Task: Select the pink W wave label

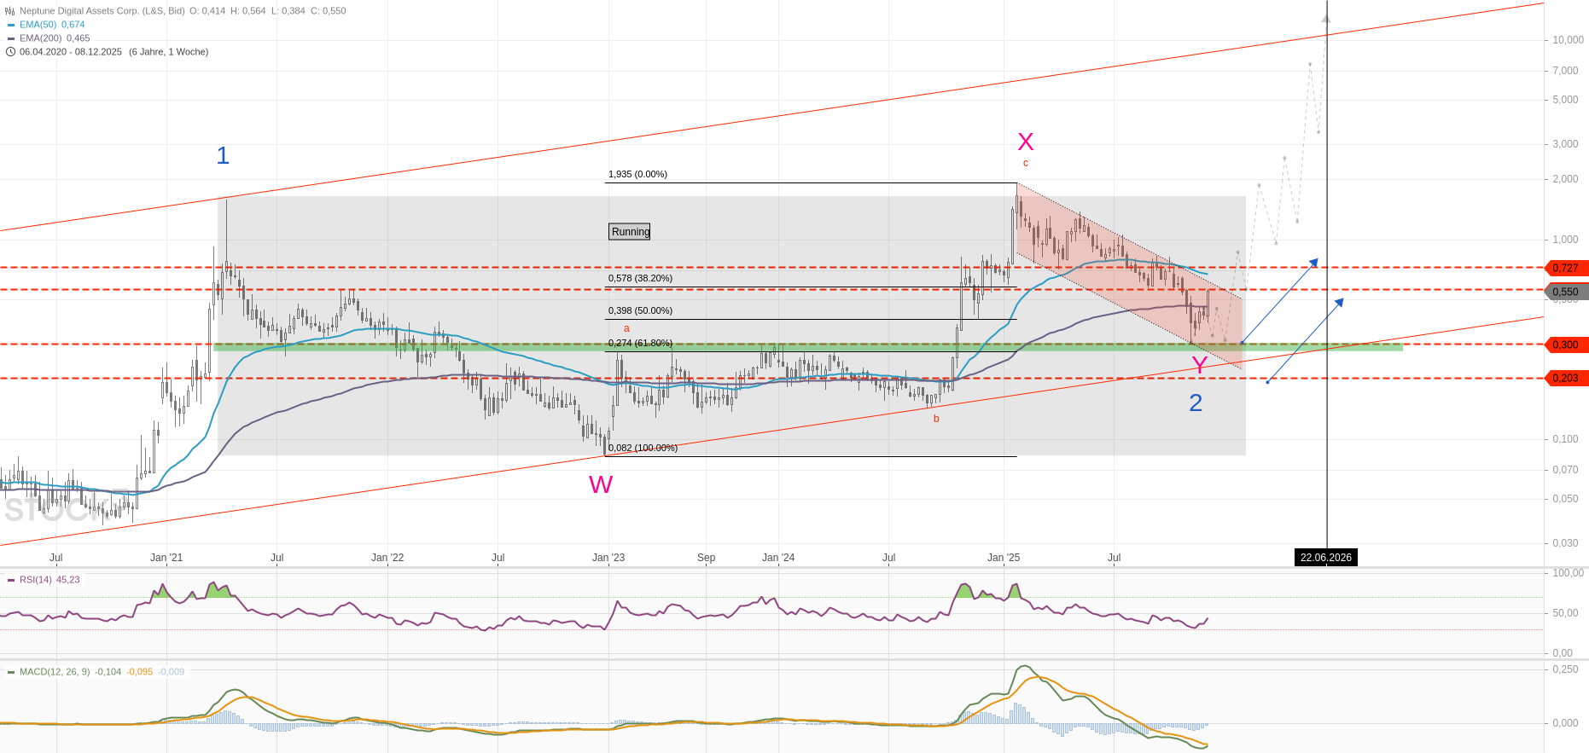Action: (601, 484)
